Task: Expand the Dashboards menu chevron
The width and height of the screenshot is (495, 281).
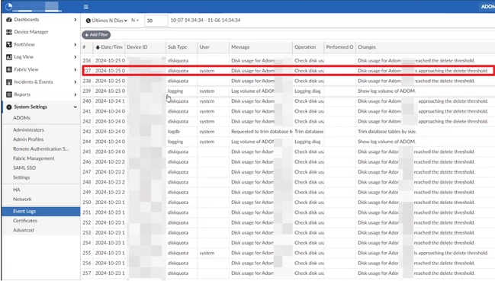Action: click(x=76, y=20)
